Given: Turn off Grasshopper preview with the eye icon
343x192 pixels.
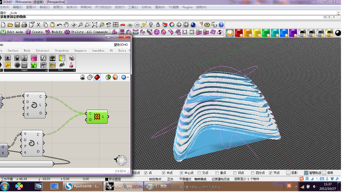Looking at the screenshot, I should (83, 77).
